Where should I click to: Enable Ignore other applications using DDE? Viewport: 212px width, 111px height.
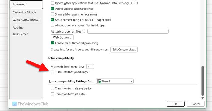(52, 3)
